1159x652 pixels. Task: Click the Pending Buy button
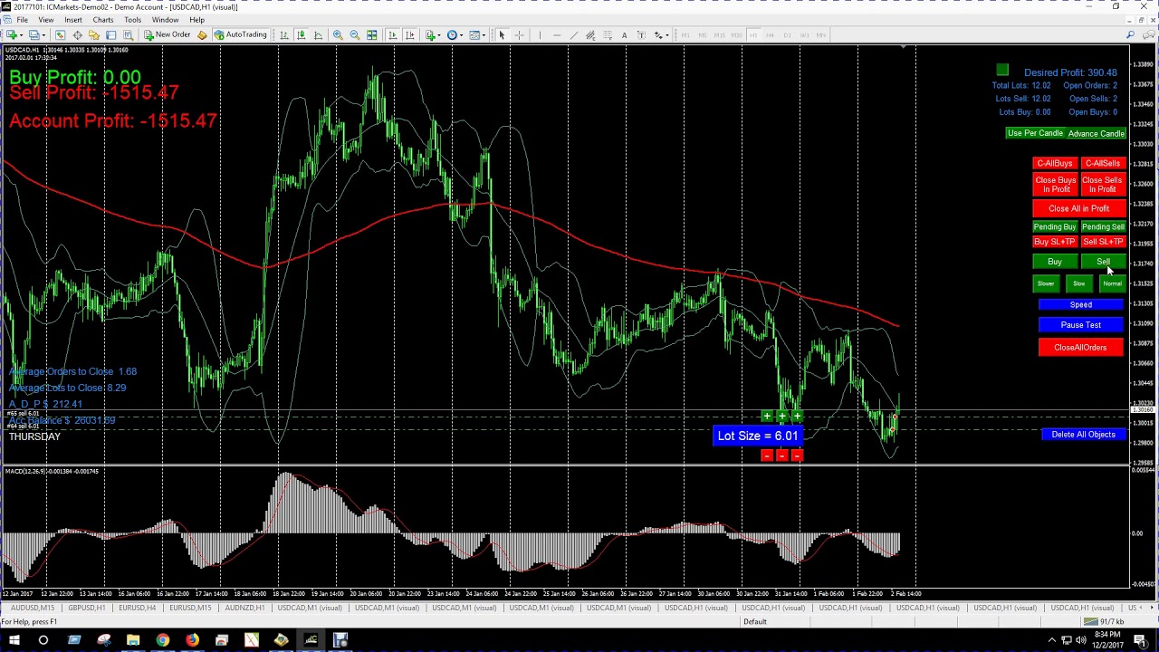[1055, 227]
